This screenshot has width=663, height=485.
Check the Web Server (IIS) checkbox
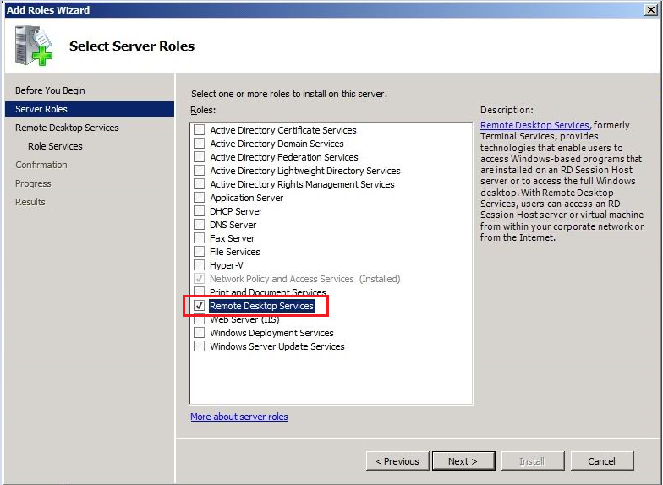click(x=200, y=319)
